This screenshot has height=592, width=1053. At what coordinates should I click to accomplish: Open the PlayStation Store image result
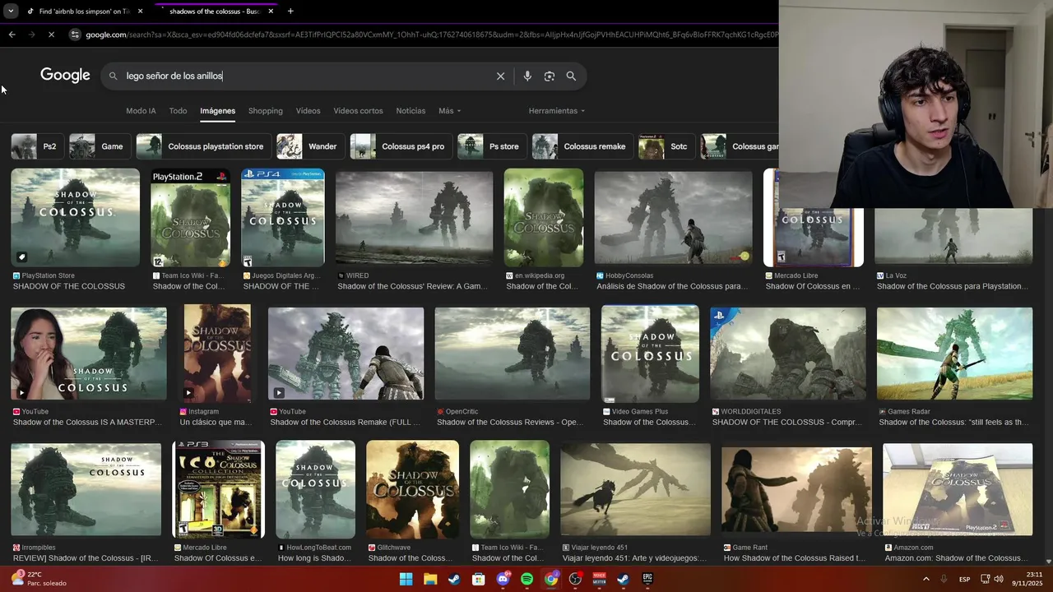pyautogui.click(x=76, y=218)
